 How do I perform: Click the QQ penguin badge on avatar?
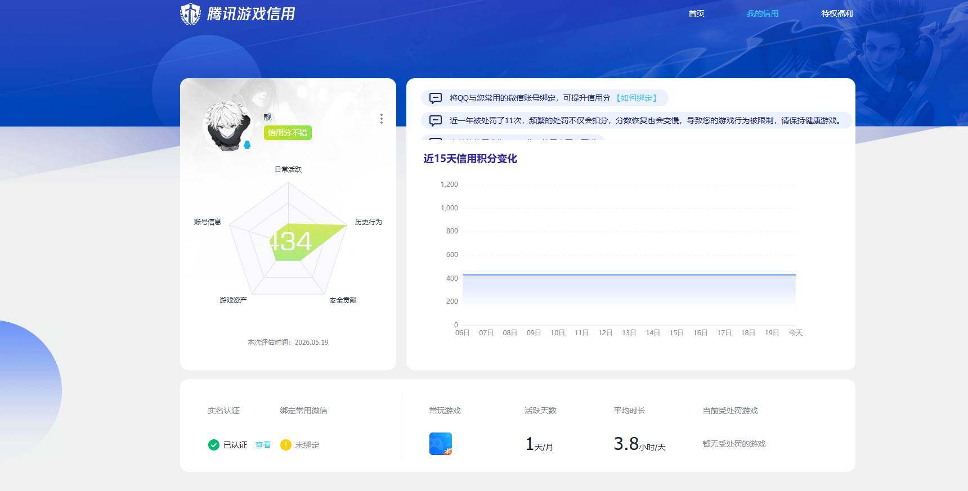pyautogui.click(x=247, y=145)
